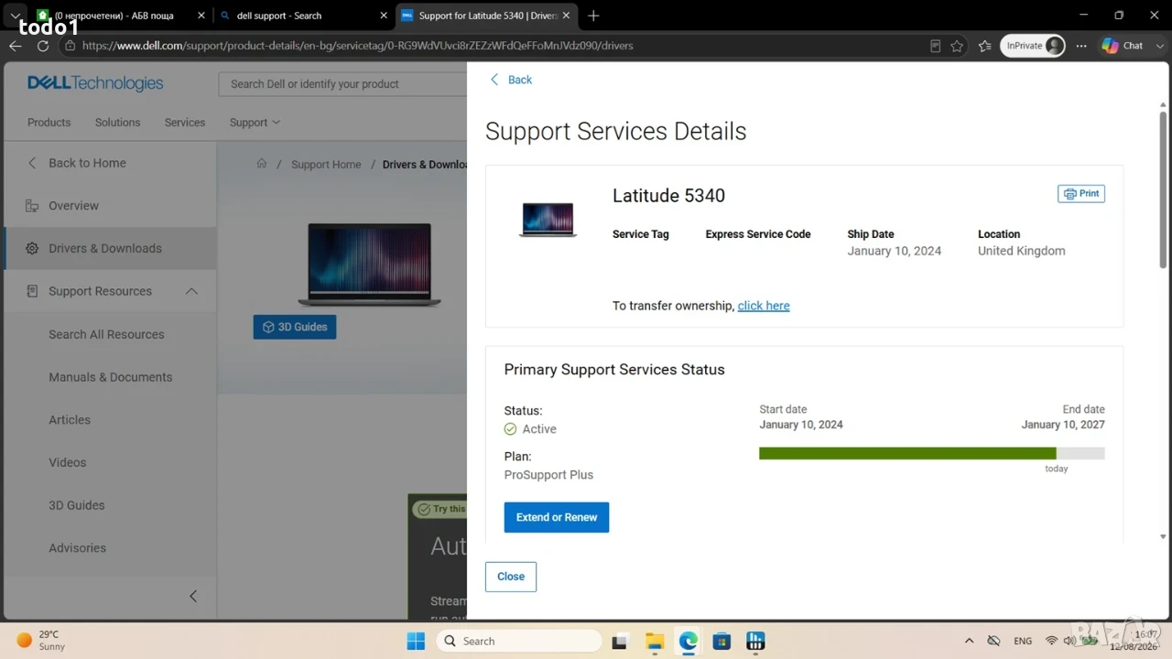Open Videos in the sidebar

point(67,462)
